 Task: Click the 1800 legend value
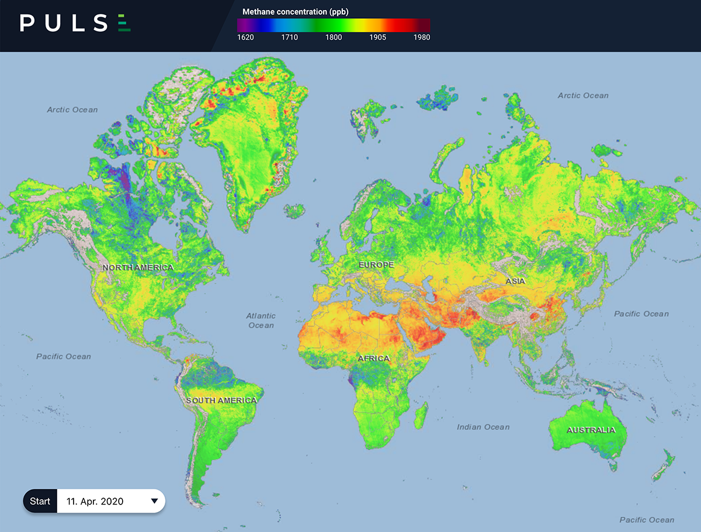coord(334,37)
